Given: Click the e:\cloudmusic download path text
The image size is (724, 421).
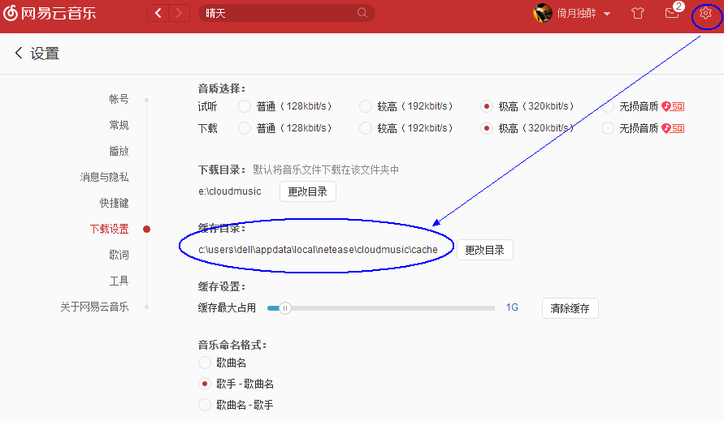Looking at the screenshot, I should [x=229, y=191].
